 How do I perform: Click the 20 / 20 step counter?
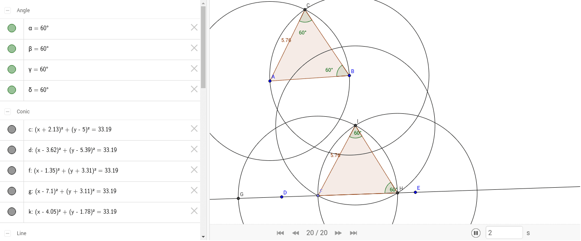click(317, 233)
